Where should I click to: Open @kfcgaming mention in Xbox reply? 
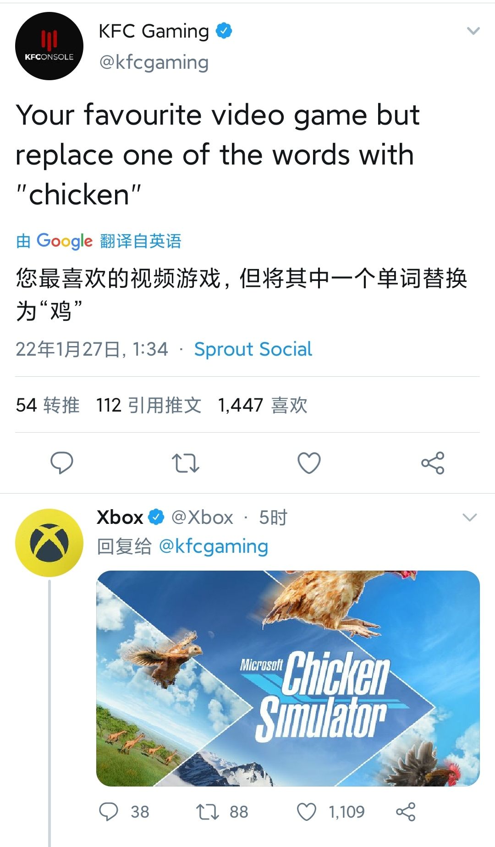pos(213,546)
